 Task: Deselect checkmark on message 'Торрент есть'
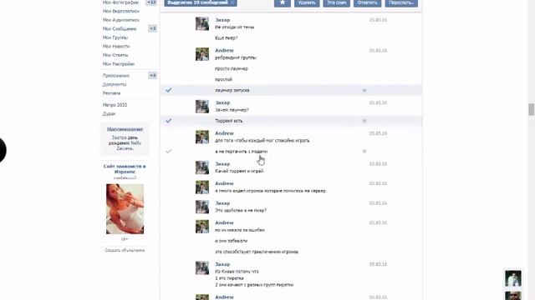(169, 121)
